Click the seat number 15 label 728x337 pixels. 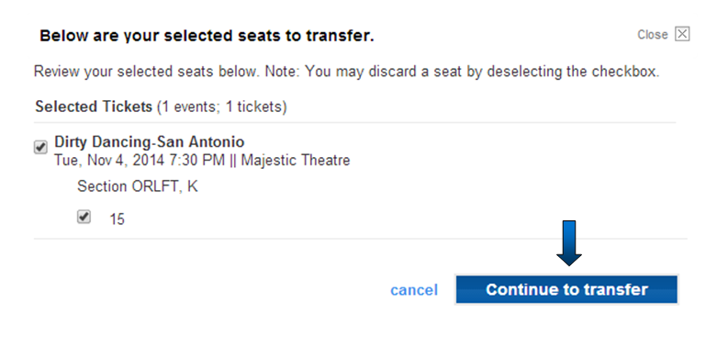point(117,219)
